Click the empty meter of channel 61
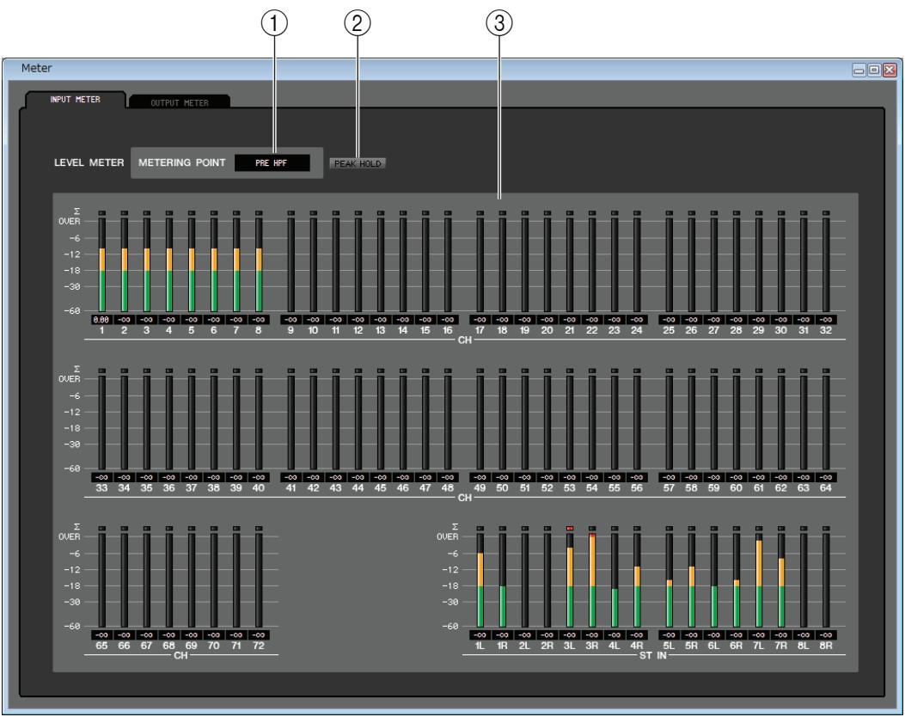This screenshot has height=717, width=905. (759, 423)
